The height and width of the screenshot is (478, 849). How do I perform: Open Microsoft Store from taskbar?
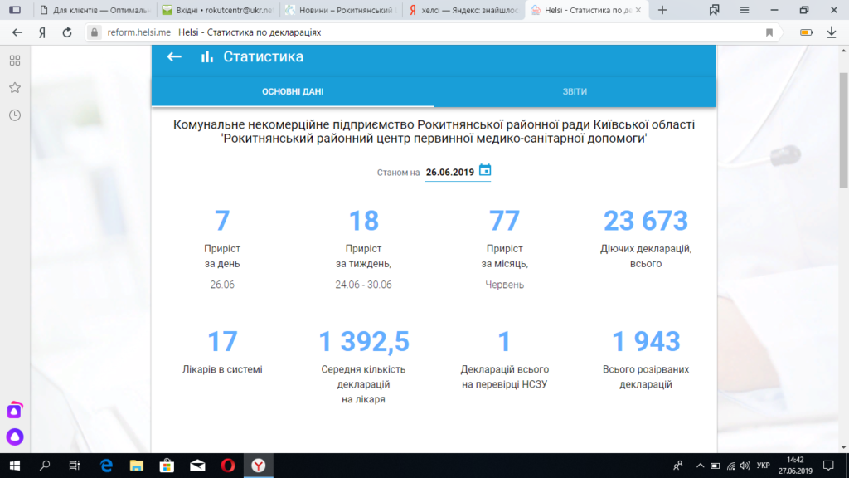click(167, 466)
